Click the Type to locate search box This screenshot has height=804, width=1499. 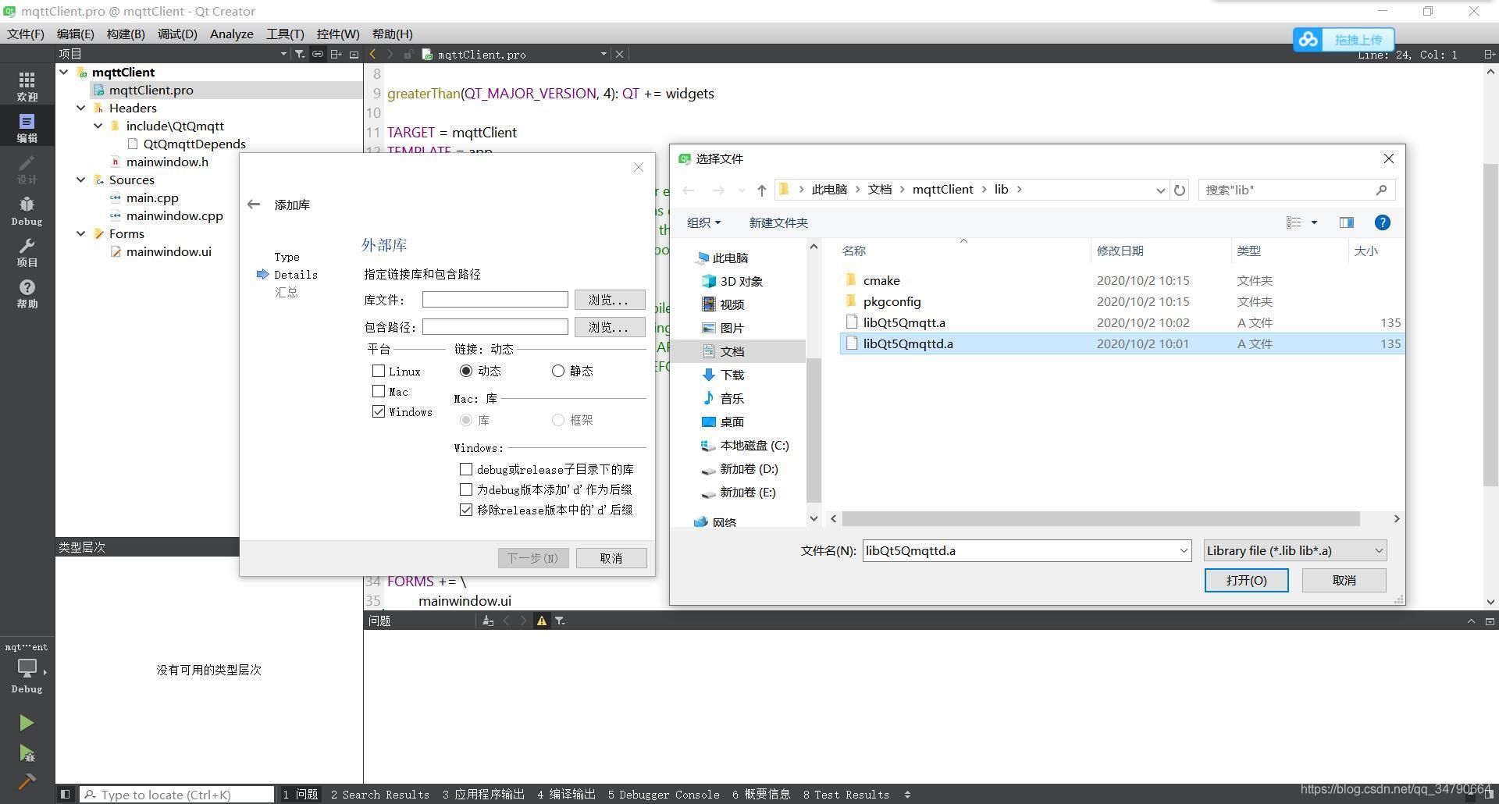coord(177,795)
